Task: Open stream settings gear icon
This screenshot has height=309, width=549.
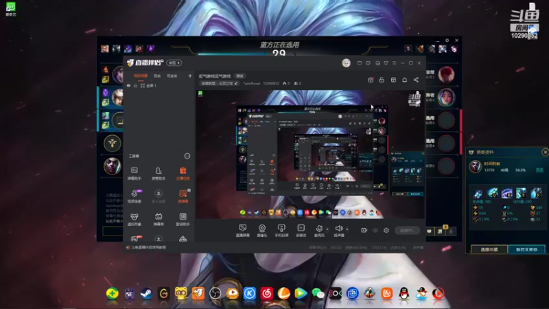Action: (x=386, y=230)
